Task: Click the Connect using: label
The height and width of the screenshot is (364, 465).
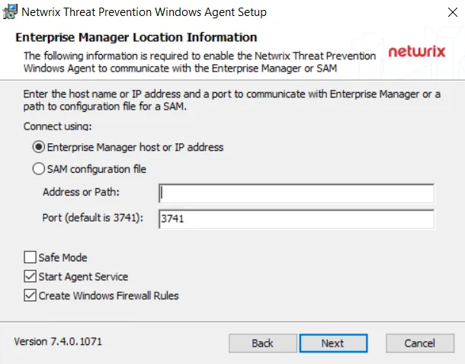Action: coord(57,126)
